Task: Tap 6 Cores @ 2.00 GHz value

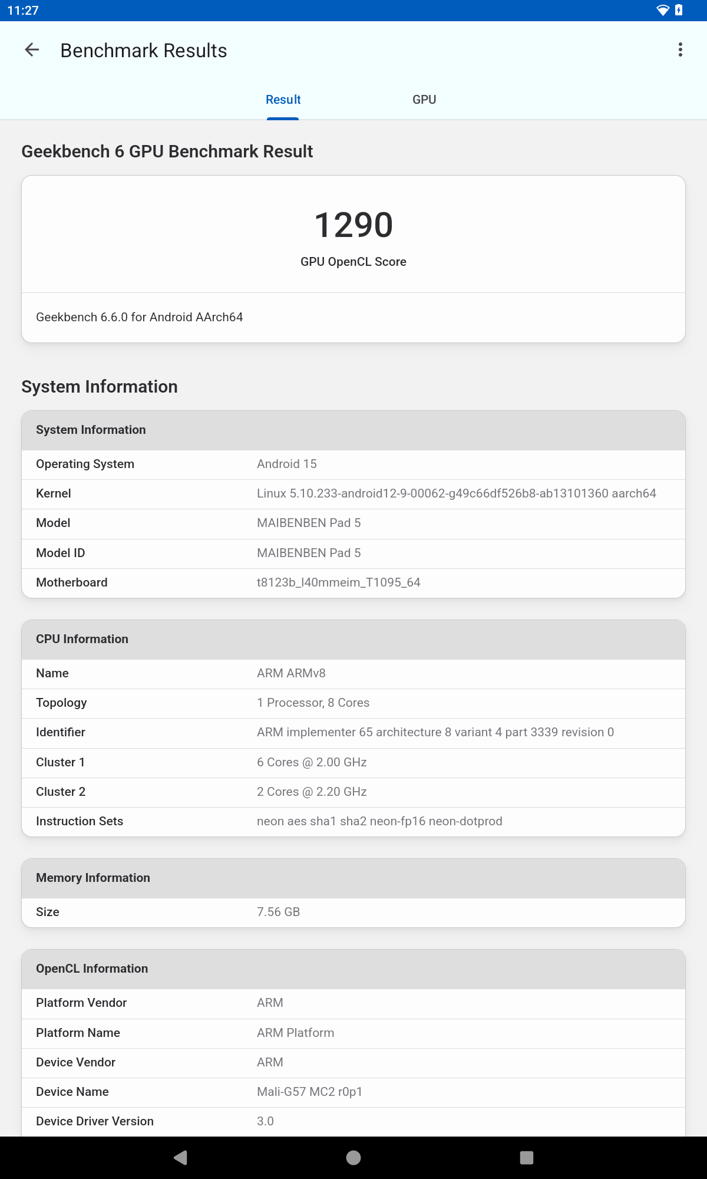Action: [312, 762]
